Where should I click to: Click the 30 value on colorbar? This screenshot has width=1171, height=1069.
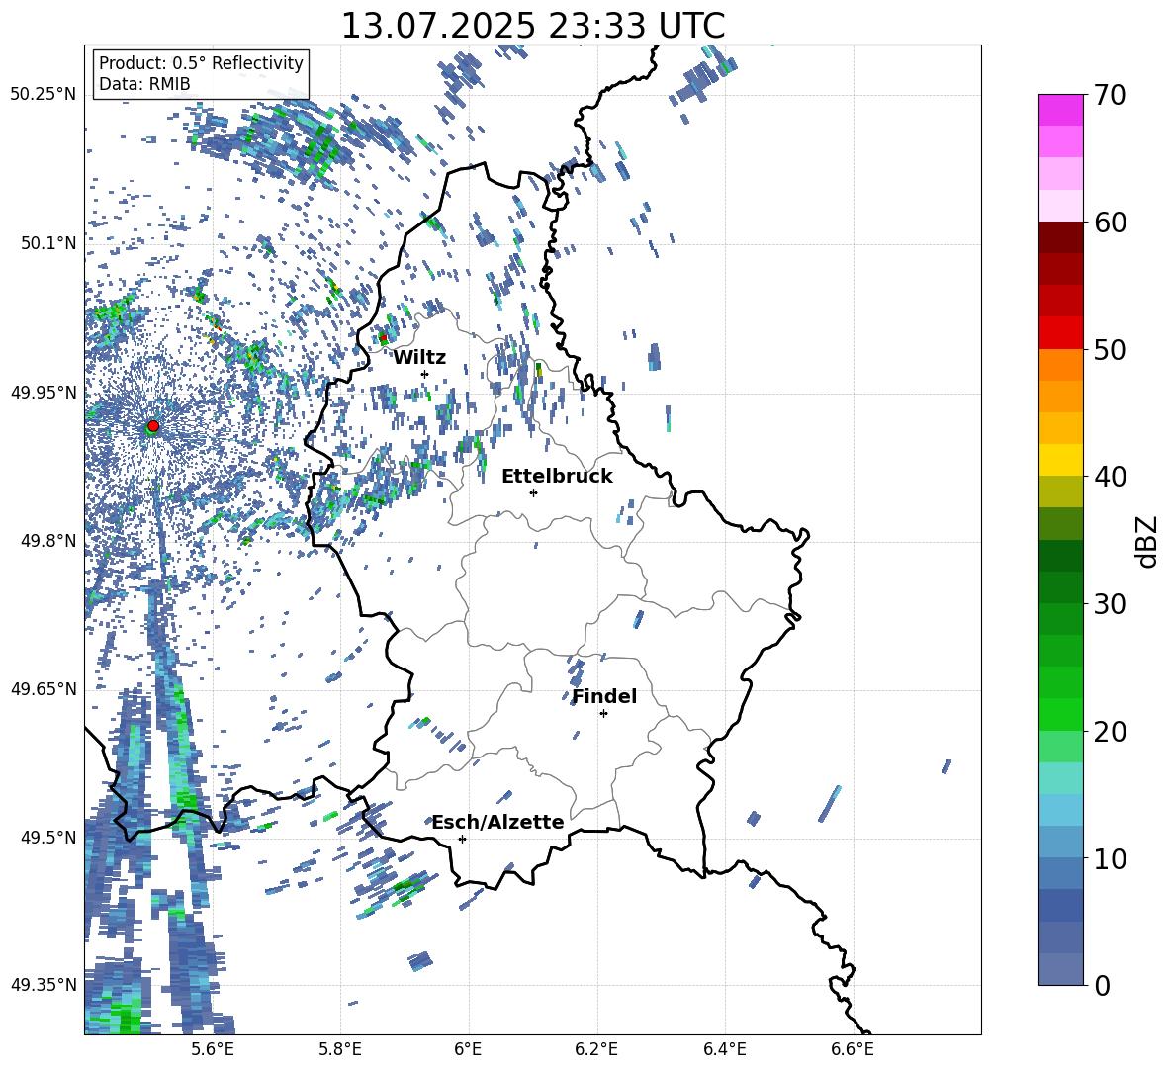[1110, 604]
